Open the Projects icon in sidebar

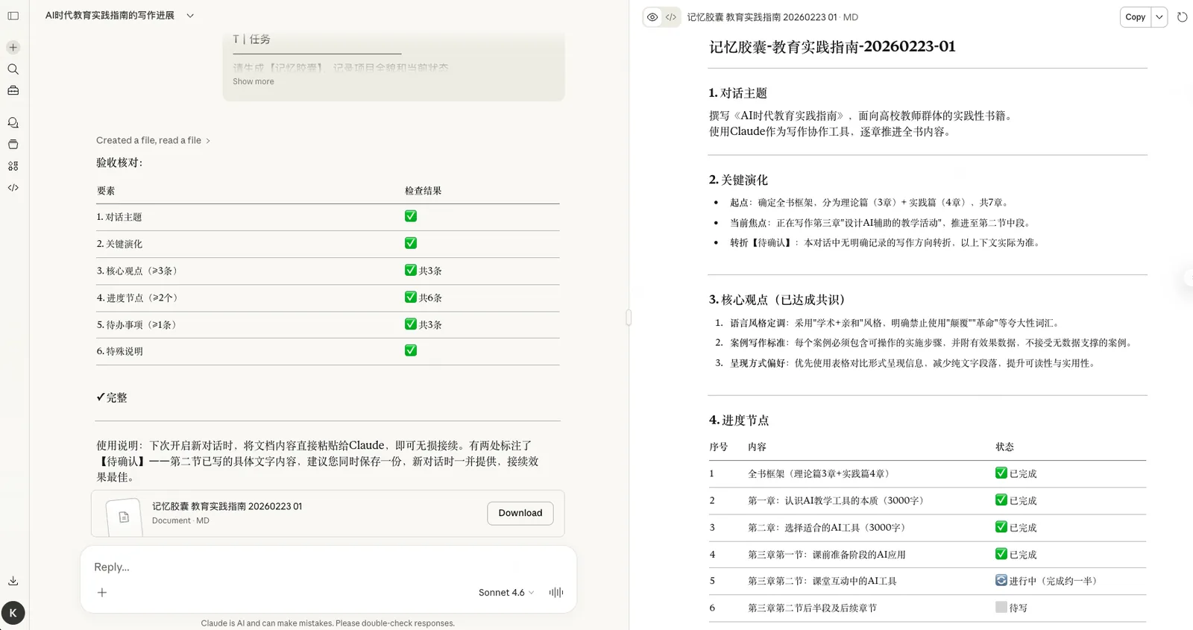[13, 144]
